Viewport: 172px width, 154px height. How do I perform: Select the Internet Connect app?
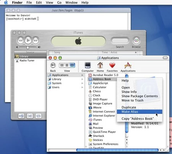pos(102,112)
